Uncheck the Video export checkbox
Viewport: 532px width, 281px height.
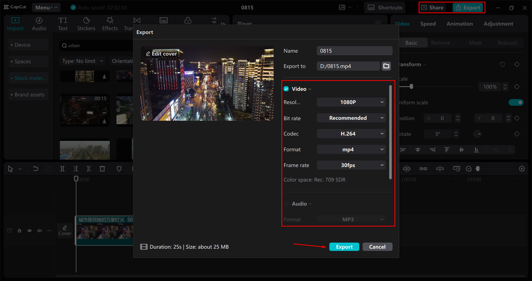286,89
